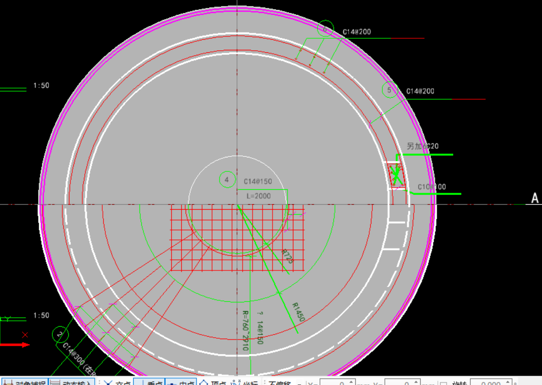This screenshot has width=542, height=385.
Task: Click the red X-axis arrow of the UCS icon
Action: click(15, 344)
